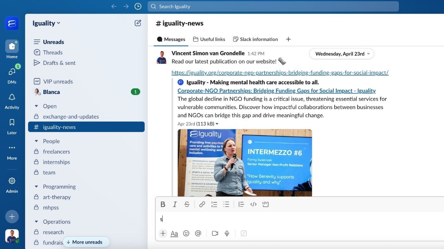Open the history clock icon

pyautogui.click(x=138, y=6)
